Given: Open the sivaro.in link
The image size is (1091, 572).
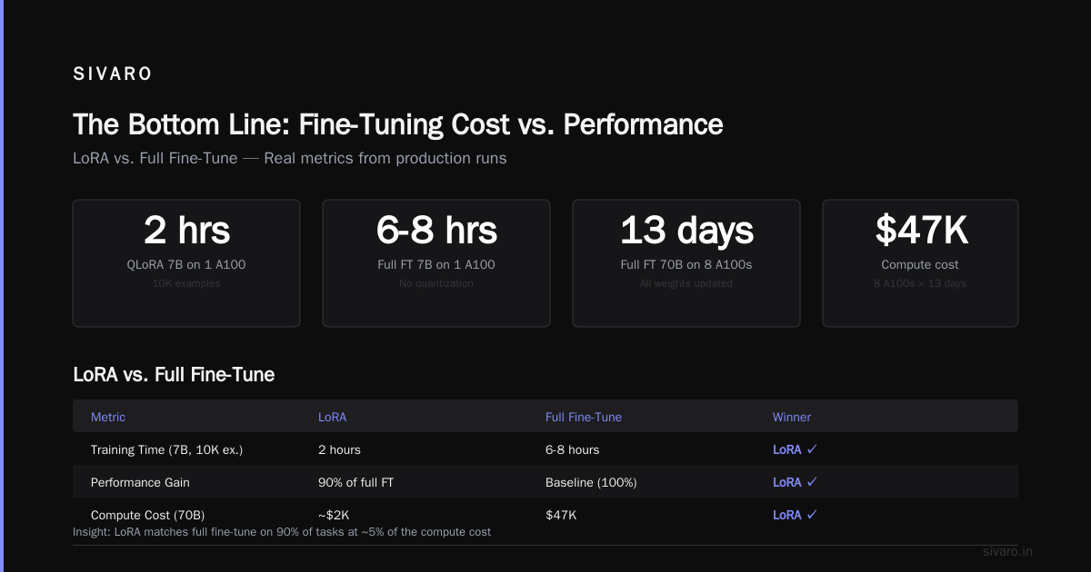Looking at the screenshot, I should point(1008,551).
